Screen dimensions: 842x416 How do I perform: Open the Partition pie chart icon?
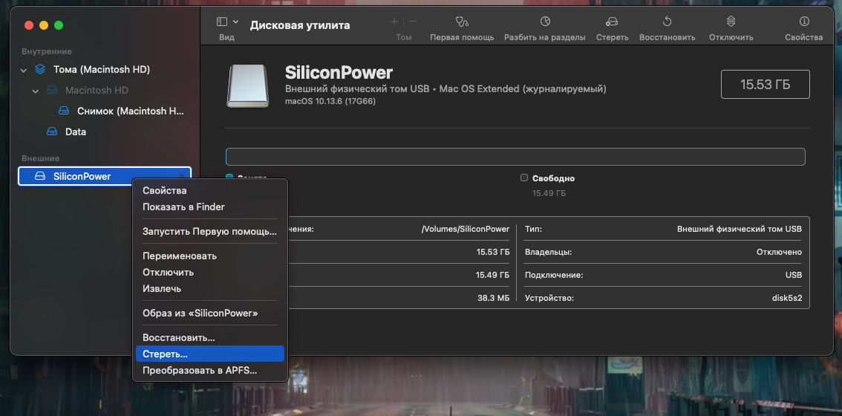point(545,22)
